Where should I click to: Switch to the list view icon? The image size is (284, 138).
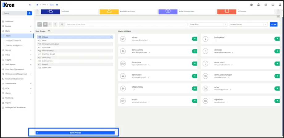(50, 24)
